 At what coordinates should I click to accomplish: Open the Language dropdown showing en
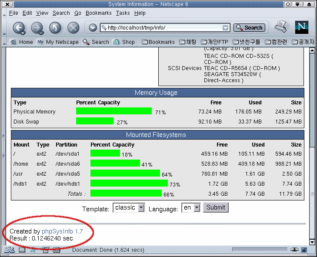[191, 208]
